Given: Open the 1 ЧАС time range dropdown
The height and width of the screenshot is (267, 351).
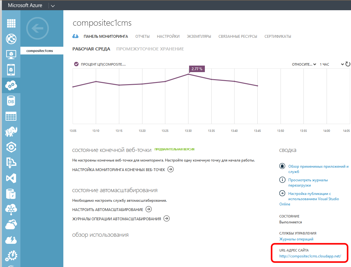Looking at the screenshot, I should (332, 64).
